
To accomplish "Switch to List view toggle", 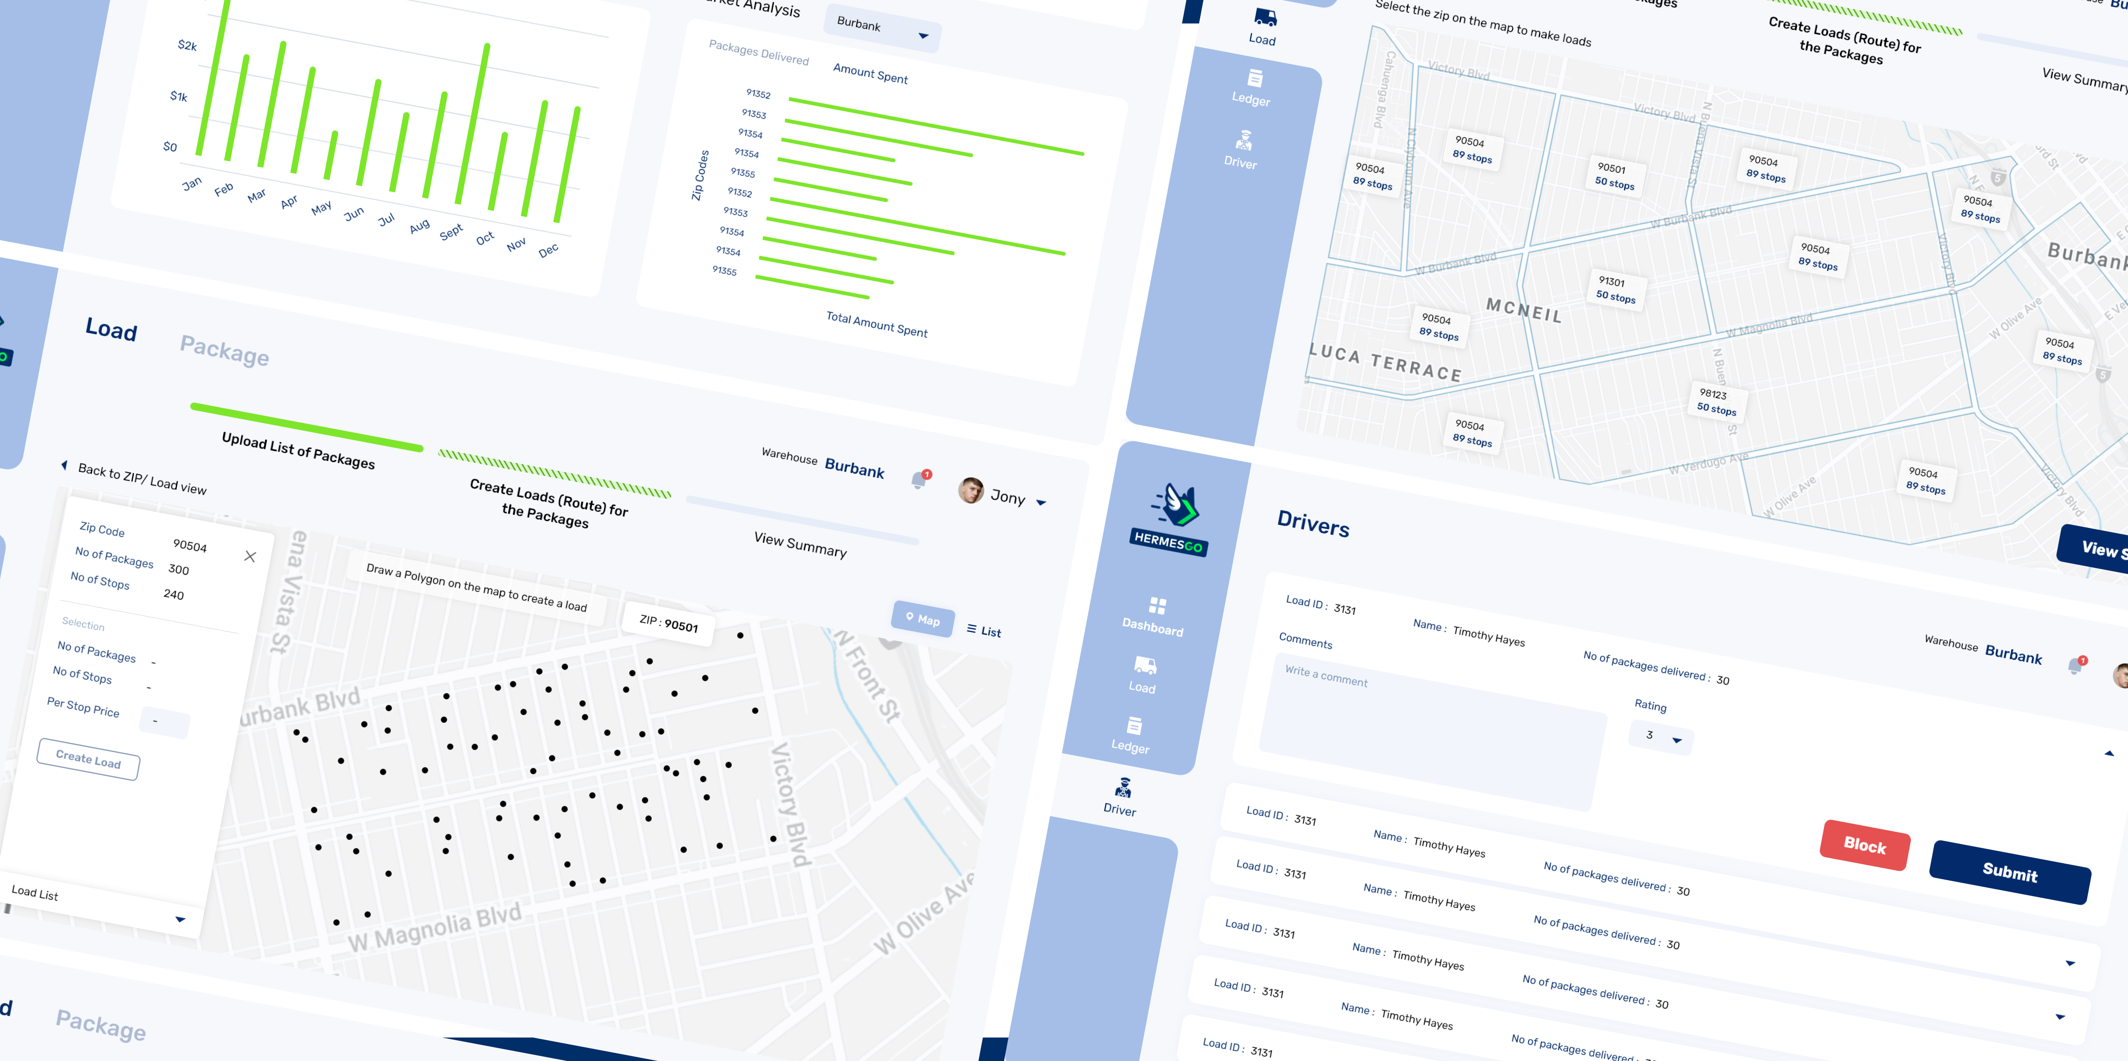I will [984, 631].
